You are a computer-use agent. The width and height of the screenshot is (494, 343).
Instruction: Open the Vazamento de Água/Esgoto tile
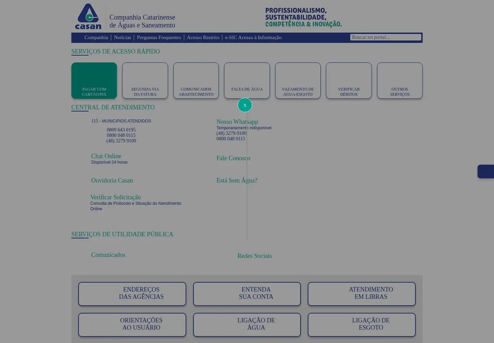tap(298, 81)
